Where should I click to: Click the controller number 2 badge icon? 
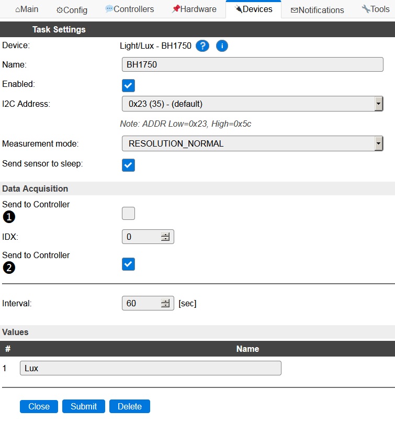9,268
